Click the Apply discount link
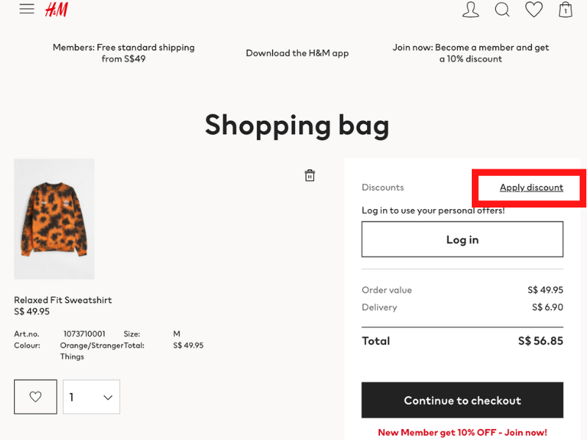 pos(531,188)
